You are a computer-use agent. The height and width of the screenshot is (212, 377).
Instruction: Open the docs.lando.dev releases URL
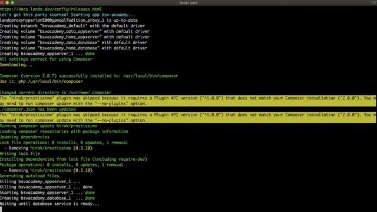click(x=51, y=9)
